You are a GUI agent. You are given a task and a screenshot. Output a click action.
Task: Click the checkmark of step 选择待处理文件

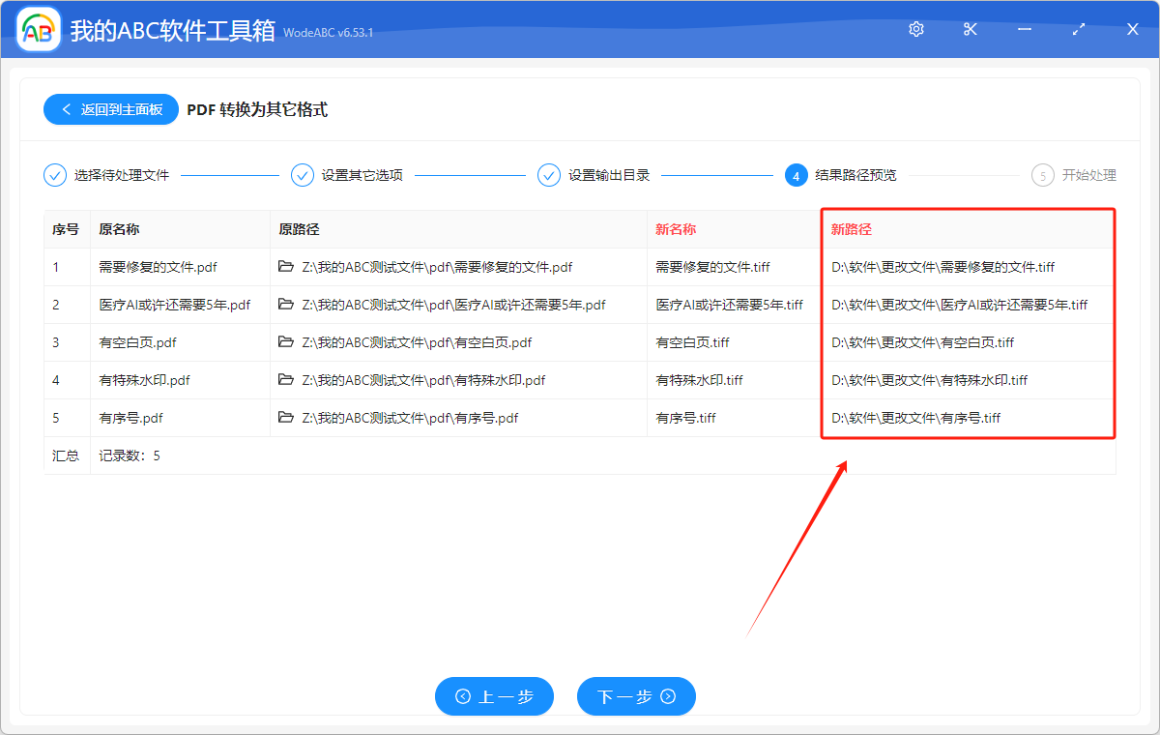pos(55,175)
